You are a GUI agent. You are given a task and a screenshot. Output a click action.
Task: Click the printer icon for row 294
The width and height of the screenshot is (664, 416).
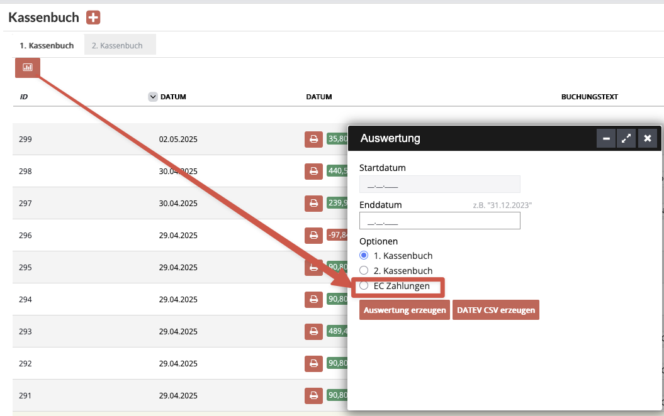click(313, 300)
